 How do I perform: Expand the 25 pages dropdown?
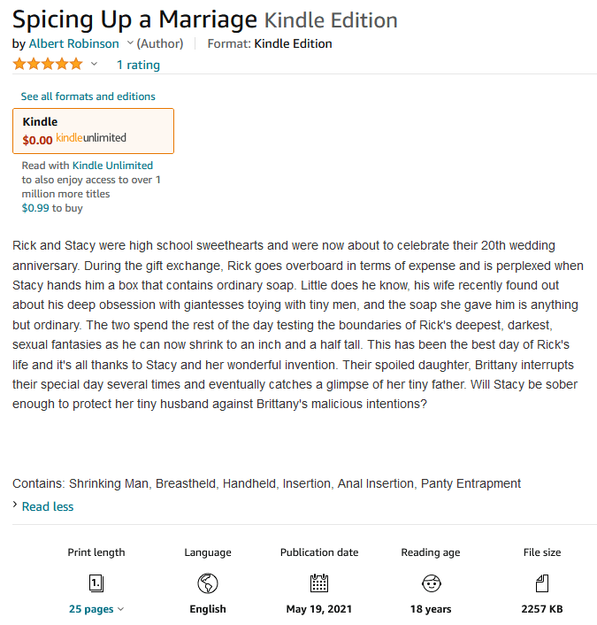pos(96,609)
